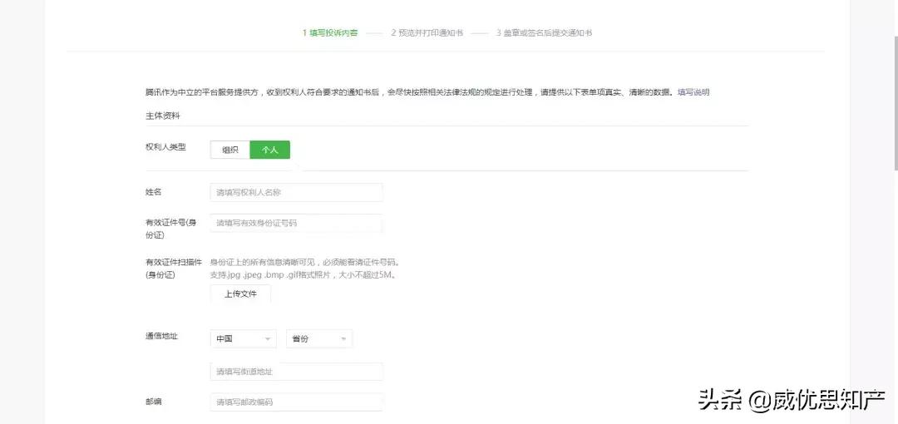Click the ID number input field
The width and height of the screenshot is (898, 424).
click(x=296, y=223)
